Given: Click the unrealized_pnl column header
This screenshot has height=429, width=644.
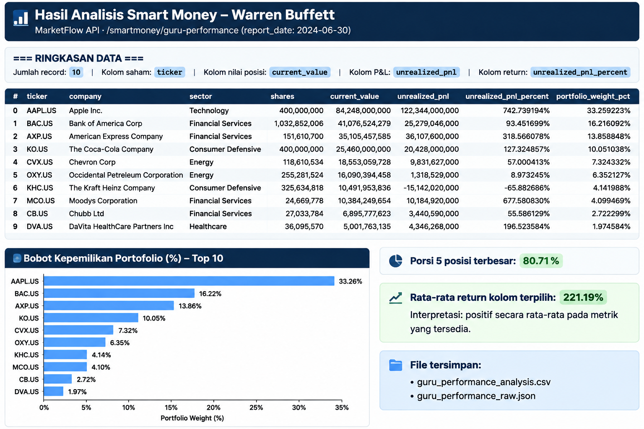Looking at the screenshot, I should pos(423,96).
